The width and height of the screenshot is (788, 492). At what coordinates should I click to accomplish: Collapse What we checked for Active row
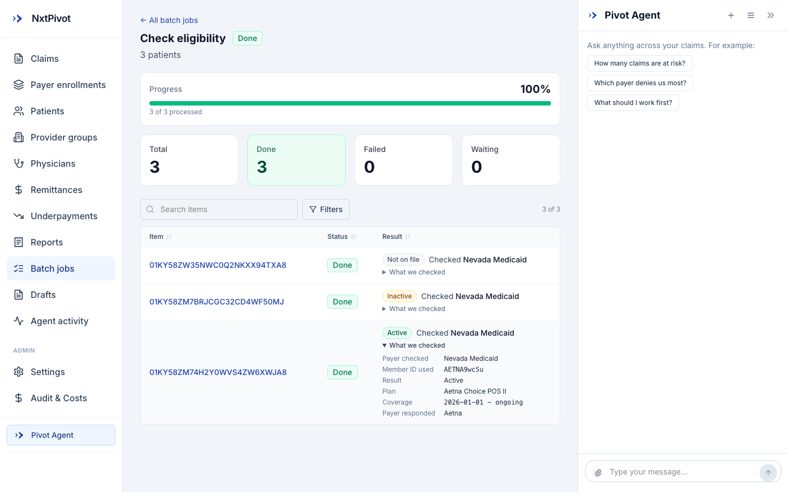(414, 345)
